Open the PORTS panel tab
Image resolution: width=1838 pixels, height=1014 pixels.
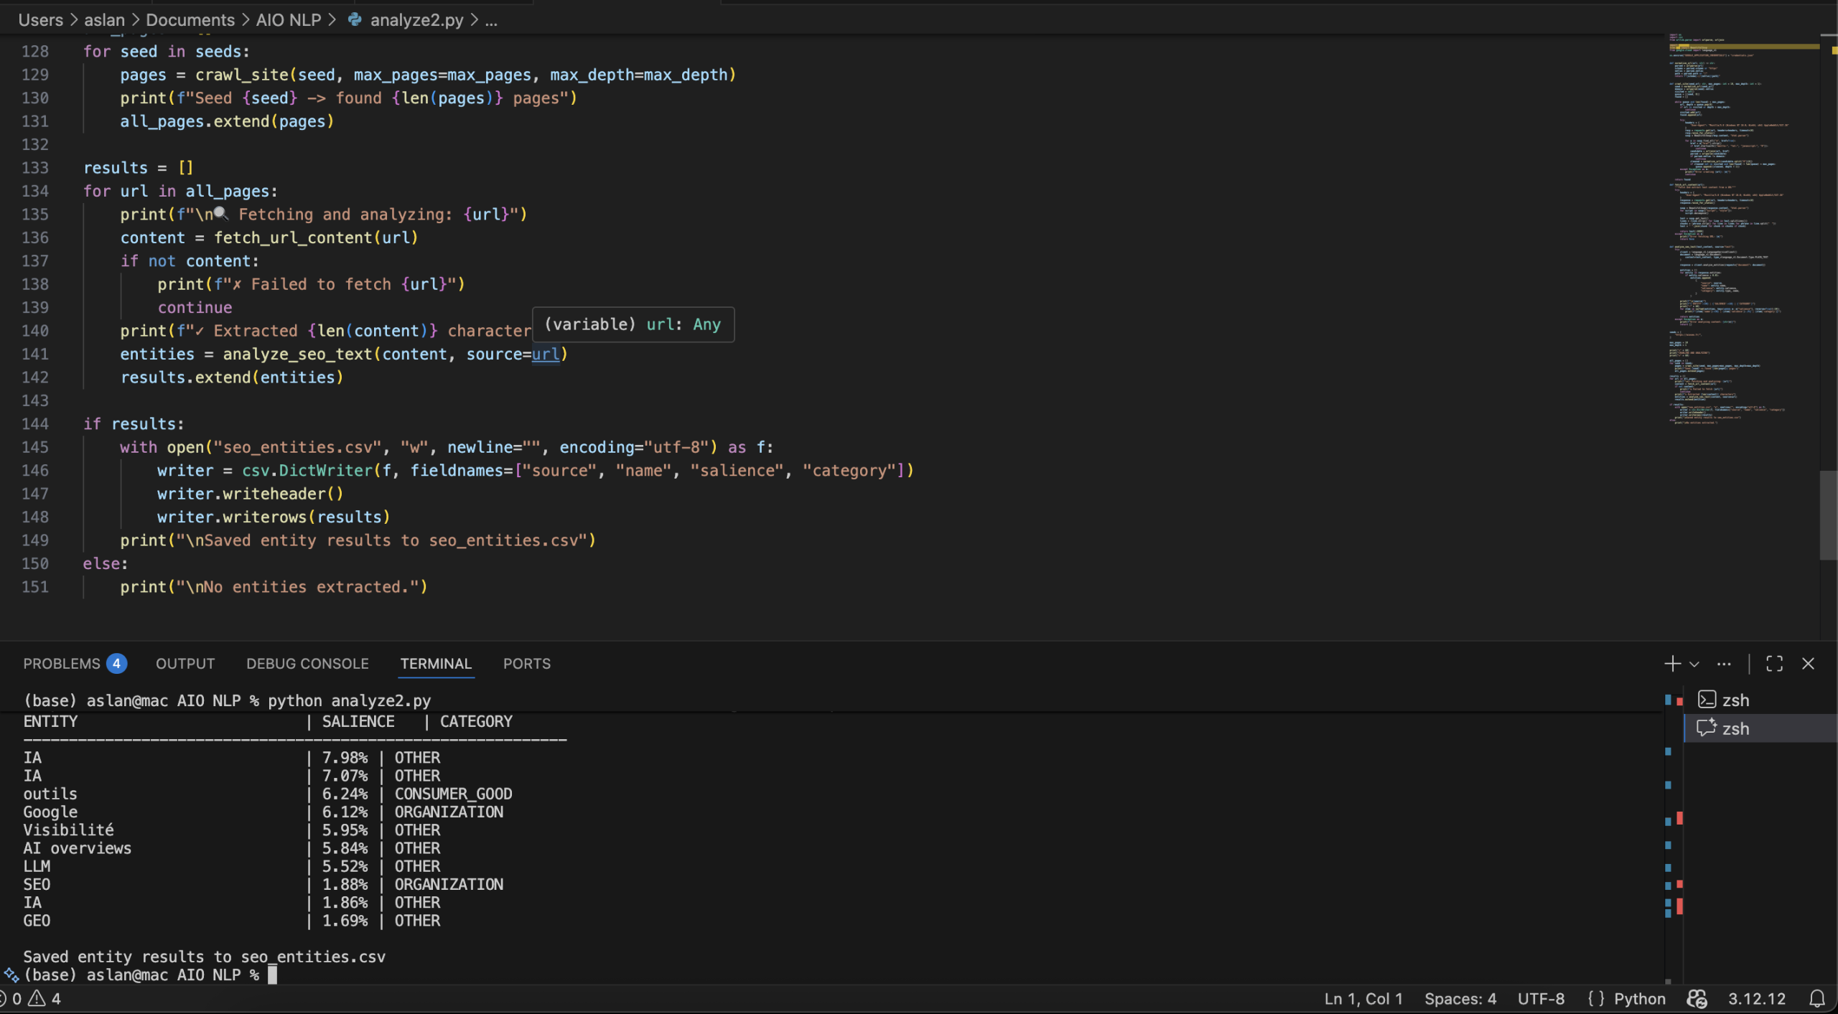pyautogui.click(x=526, y=663)
